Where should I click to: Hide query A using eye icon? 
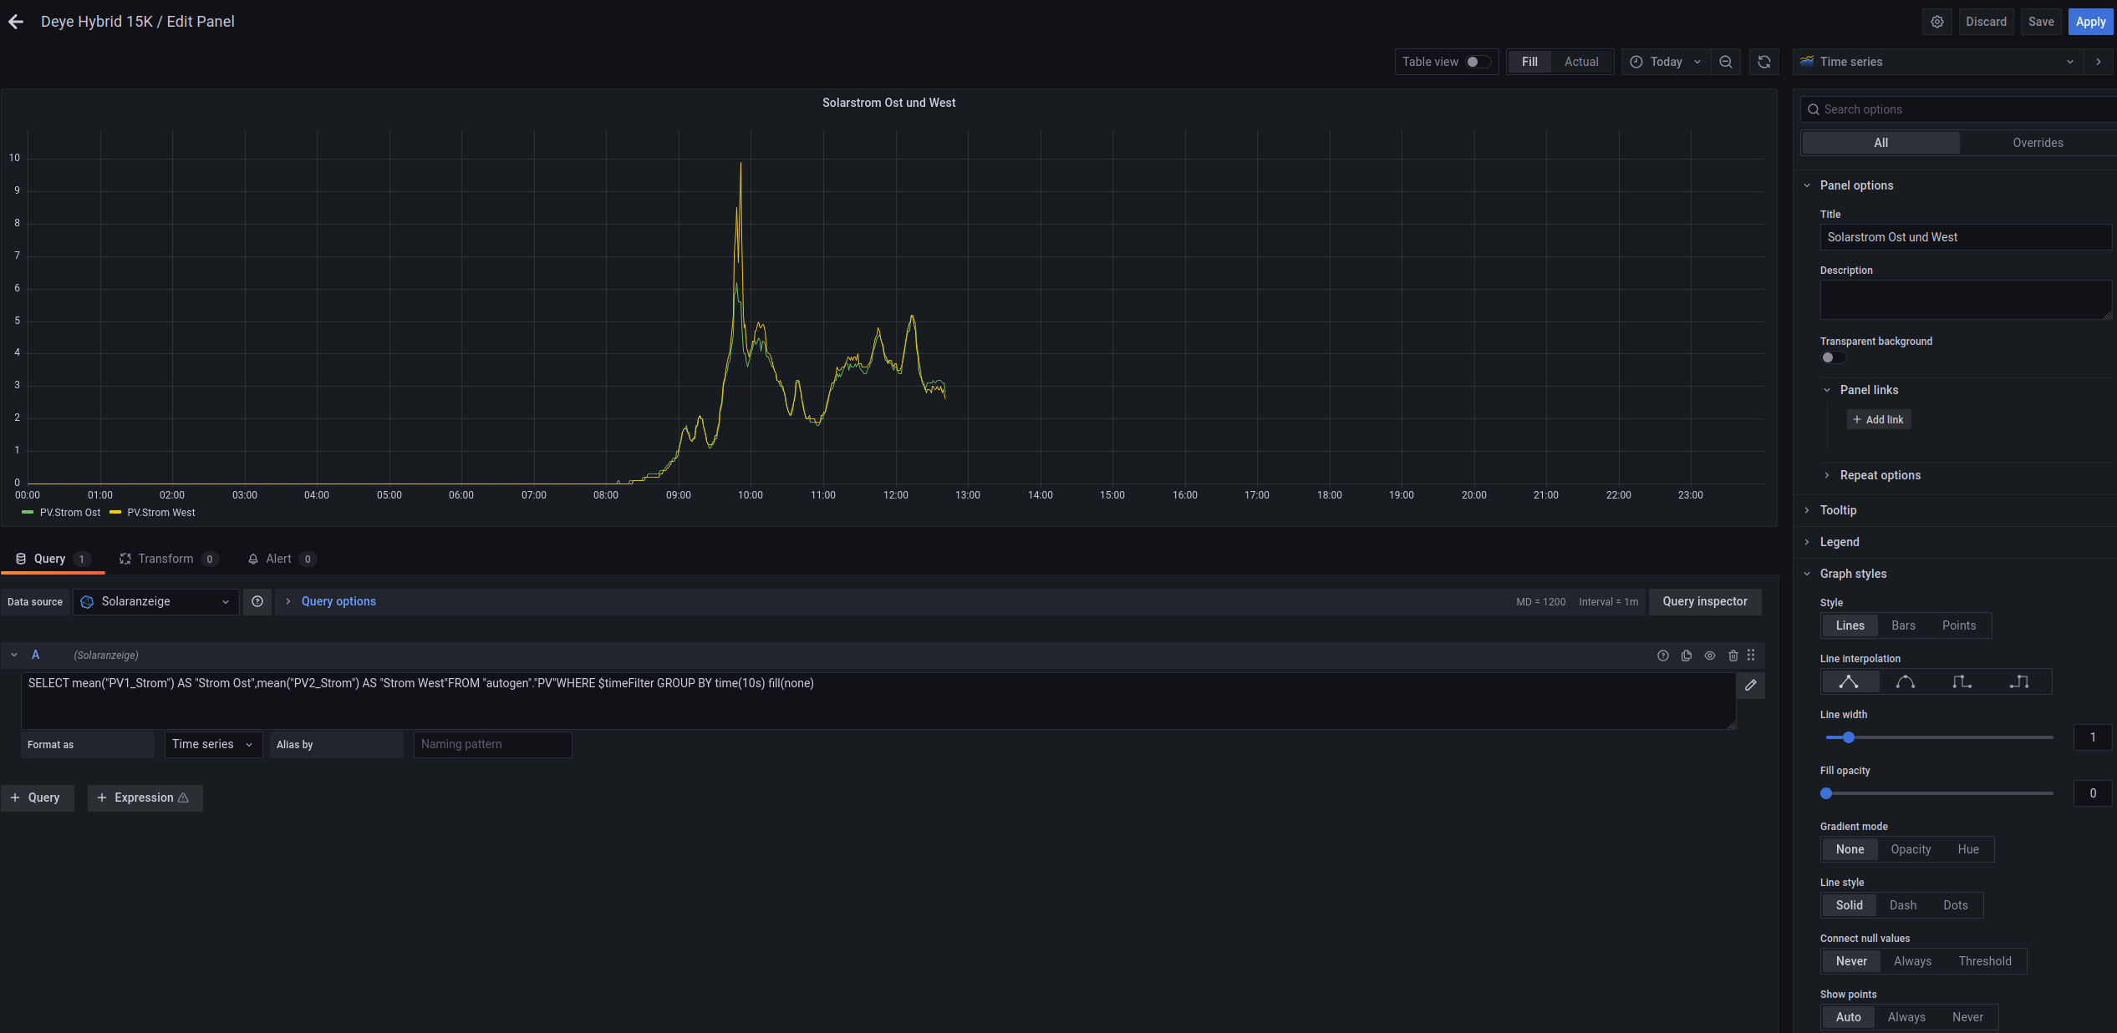pyautogui.click(x=1710, y=656)
